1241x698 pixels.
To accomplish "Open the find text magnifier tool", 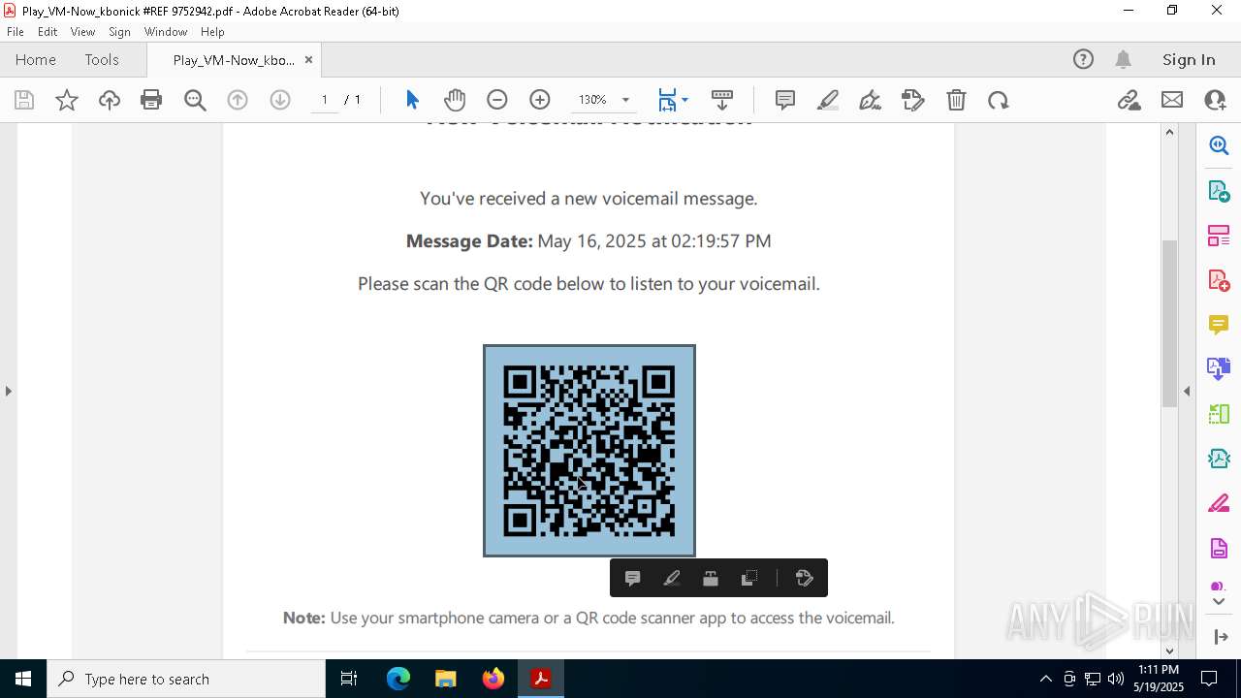I will click(195, 100).
